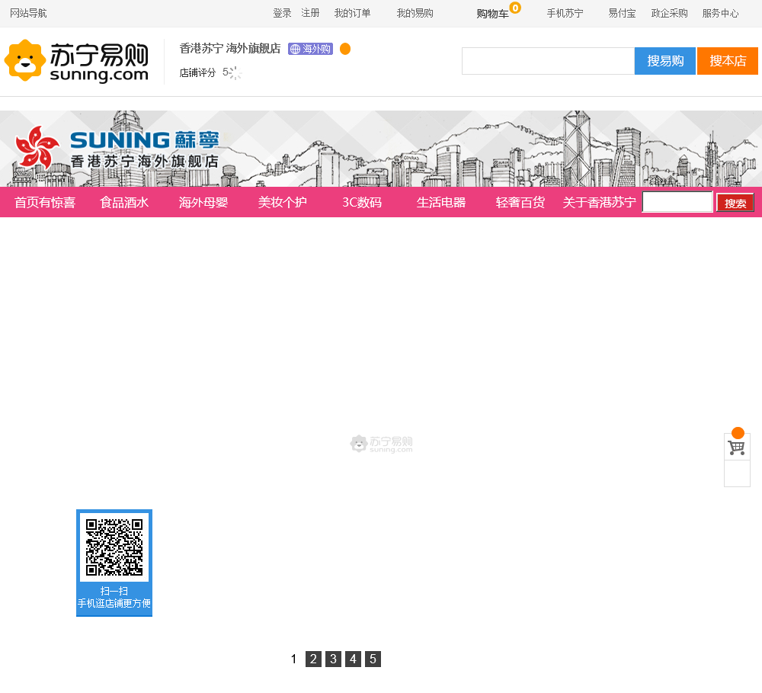Image resolution: width=762 pixels, height=693 pixels.
Task: Click the 易付宝 link
Action: tap(622, 13)
